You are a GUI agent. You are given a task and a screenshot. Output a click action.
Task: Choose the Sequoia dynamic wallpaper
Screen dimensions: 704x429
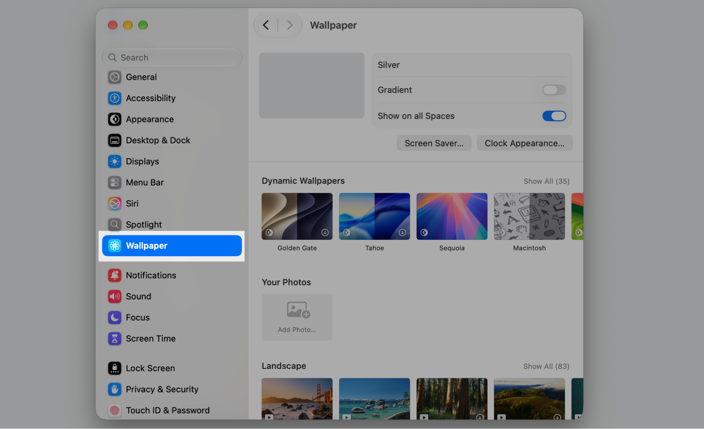pyautogui.click(x=452, y=216)
